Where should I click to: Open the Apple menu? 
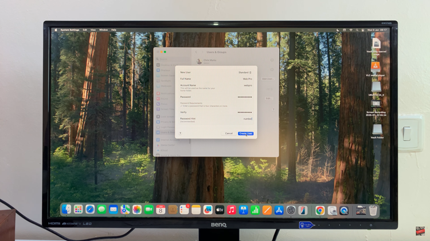(x=56, y=30)
